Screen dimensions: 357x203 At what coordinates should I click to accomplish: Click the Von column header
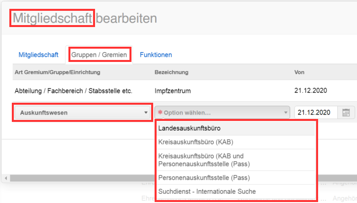click(x=299, y=72)
